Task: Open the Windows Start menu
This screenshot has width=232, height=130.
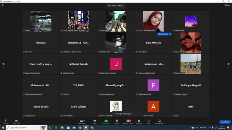Action: pyautogui.click(x=3, y=127)
